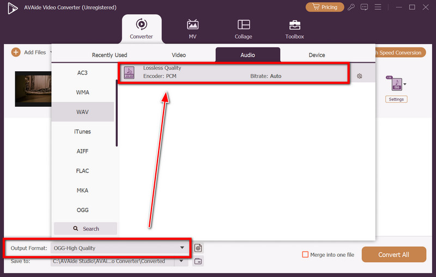Click the Settings button under OGG icon

(x=396, y=99)
